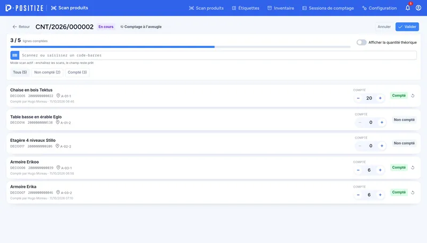Click quantity value for Etagère 4 niveaux Stillo
427x243 pixels.
370,146
